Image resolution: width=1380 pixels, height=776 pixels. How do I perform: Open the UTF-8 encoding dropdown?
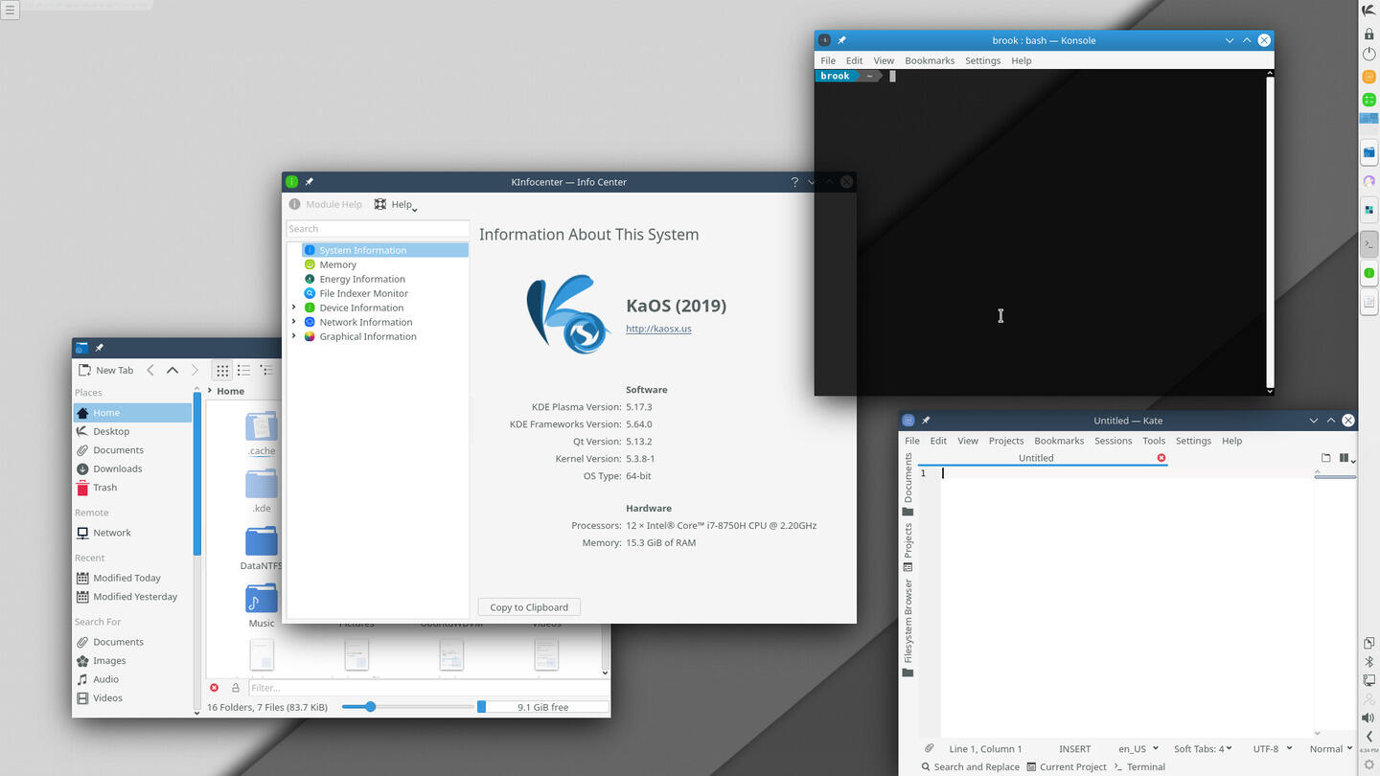click(x=1272, y=749)
